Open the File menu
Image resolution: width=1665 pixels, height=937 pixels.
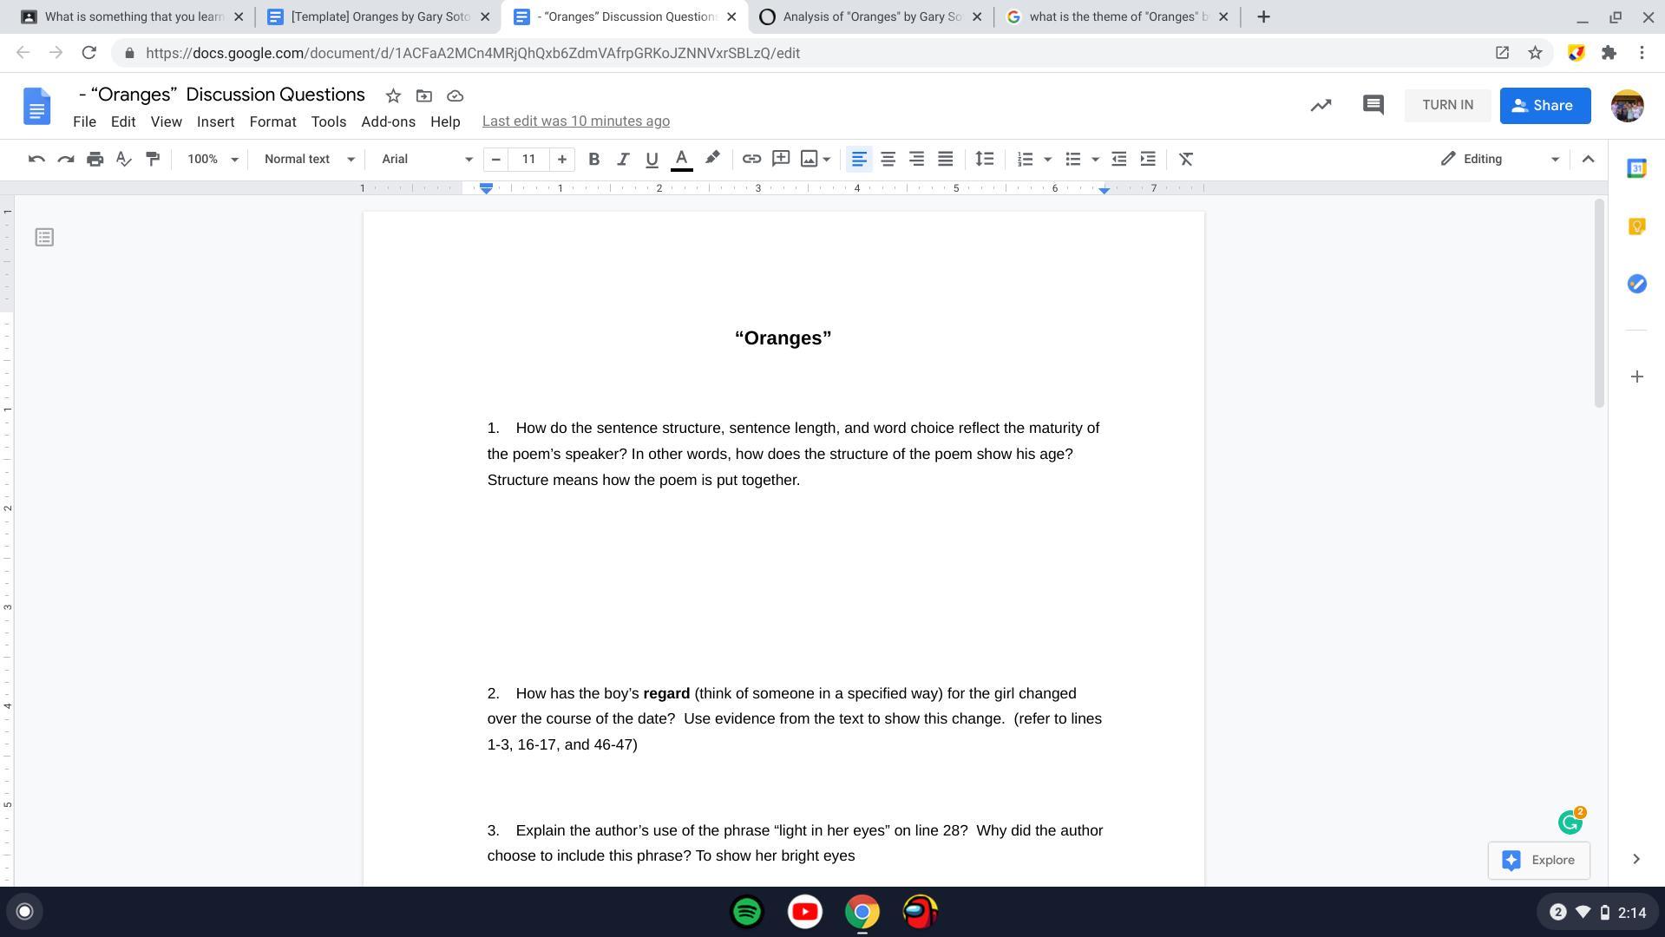(84, 121)
